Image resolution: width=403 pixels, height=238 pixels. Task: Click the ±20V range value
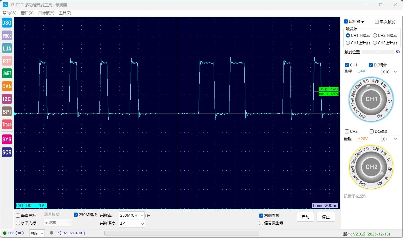pyautogui.click(x=363, y=139)
